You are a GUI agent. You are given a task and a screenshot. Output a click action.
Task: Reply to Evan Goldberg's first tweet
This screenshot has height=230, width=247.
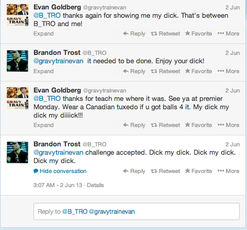[134, 33]
